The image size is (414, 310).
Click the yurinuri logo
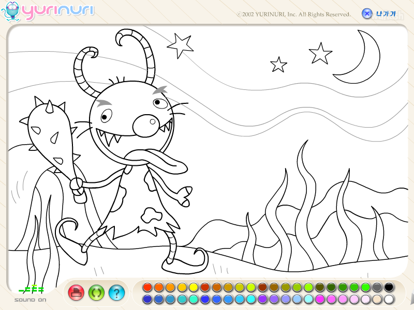[x=48, y=11]
